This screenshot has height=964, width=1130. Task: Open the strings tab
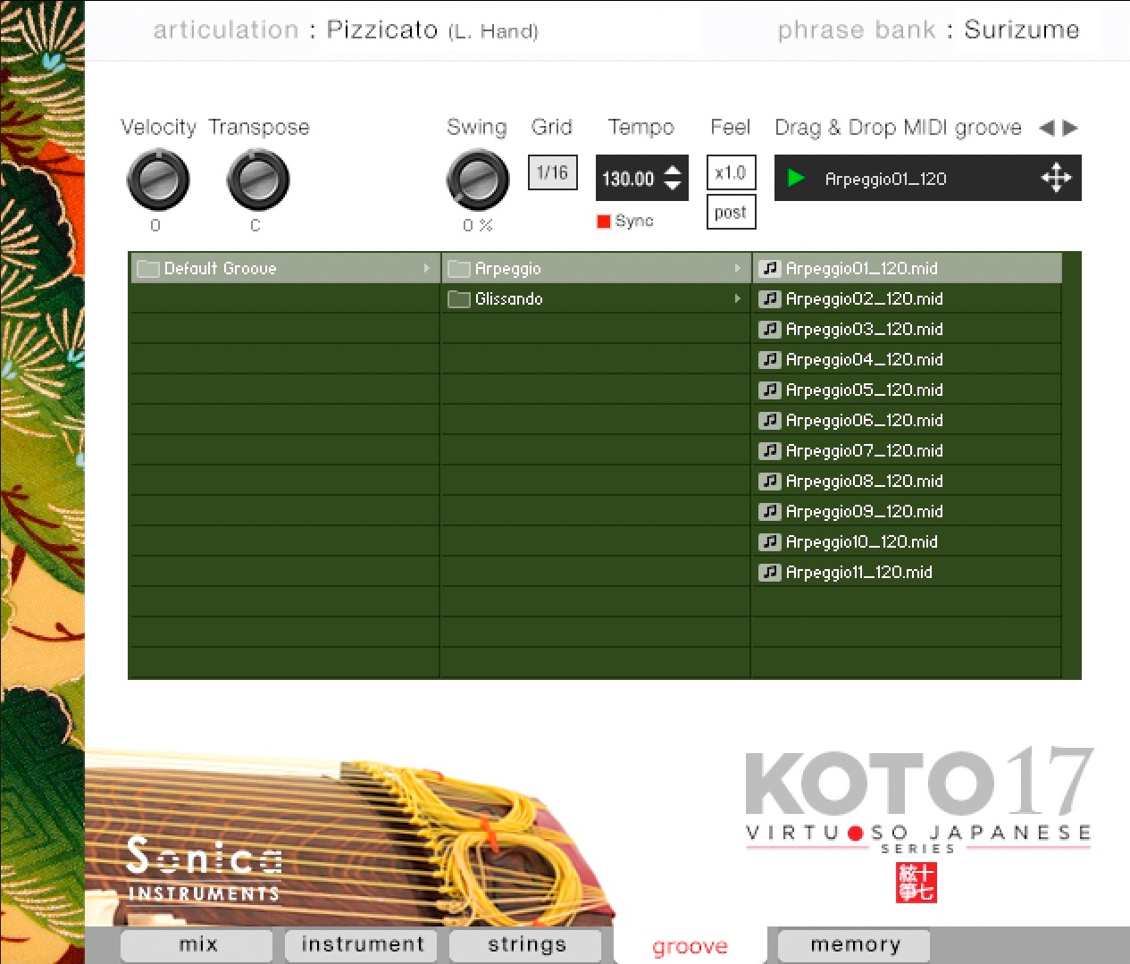(526, 944)
